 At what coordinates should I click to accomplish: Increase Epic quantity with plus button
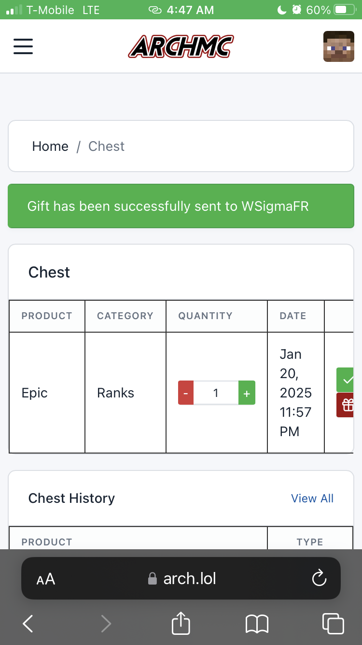coord(247,393)
